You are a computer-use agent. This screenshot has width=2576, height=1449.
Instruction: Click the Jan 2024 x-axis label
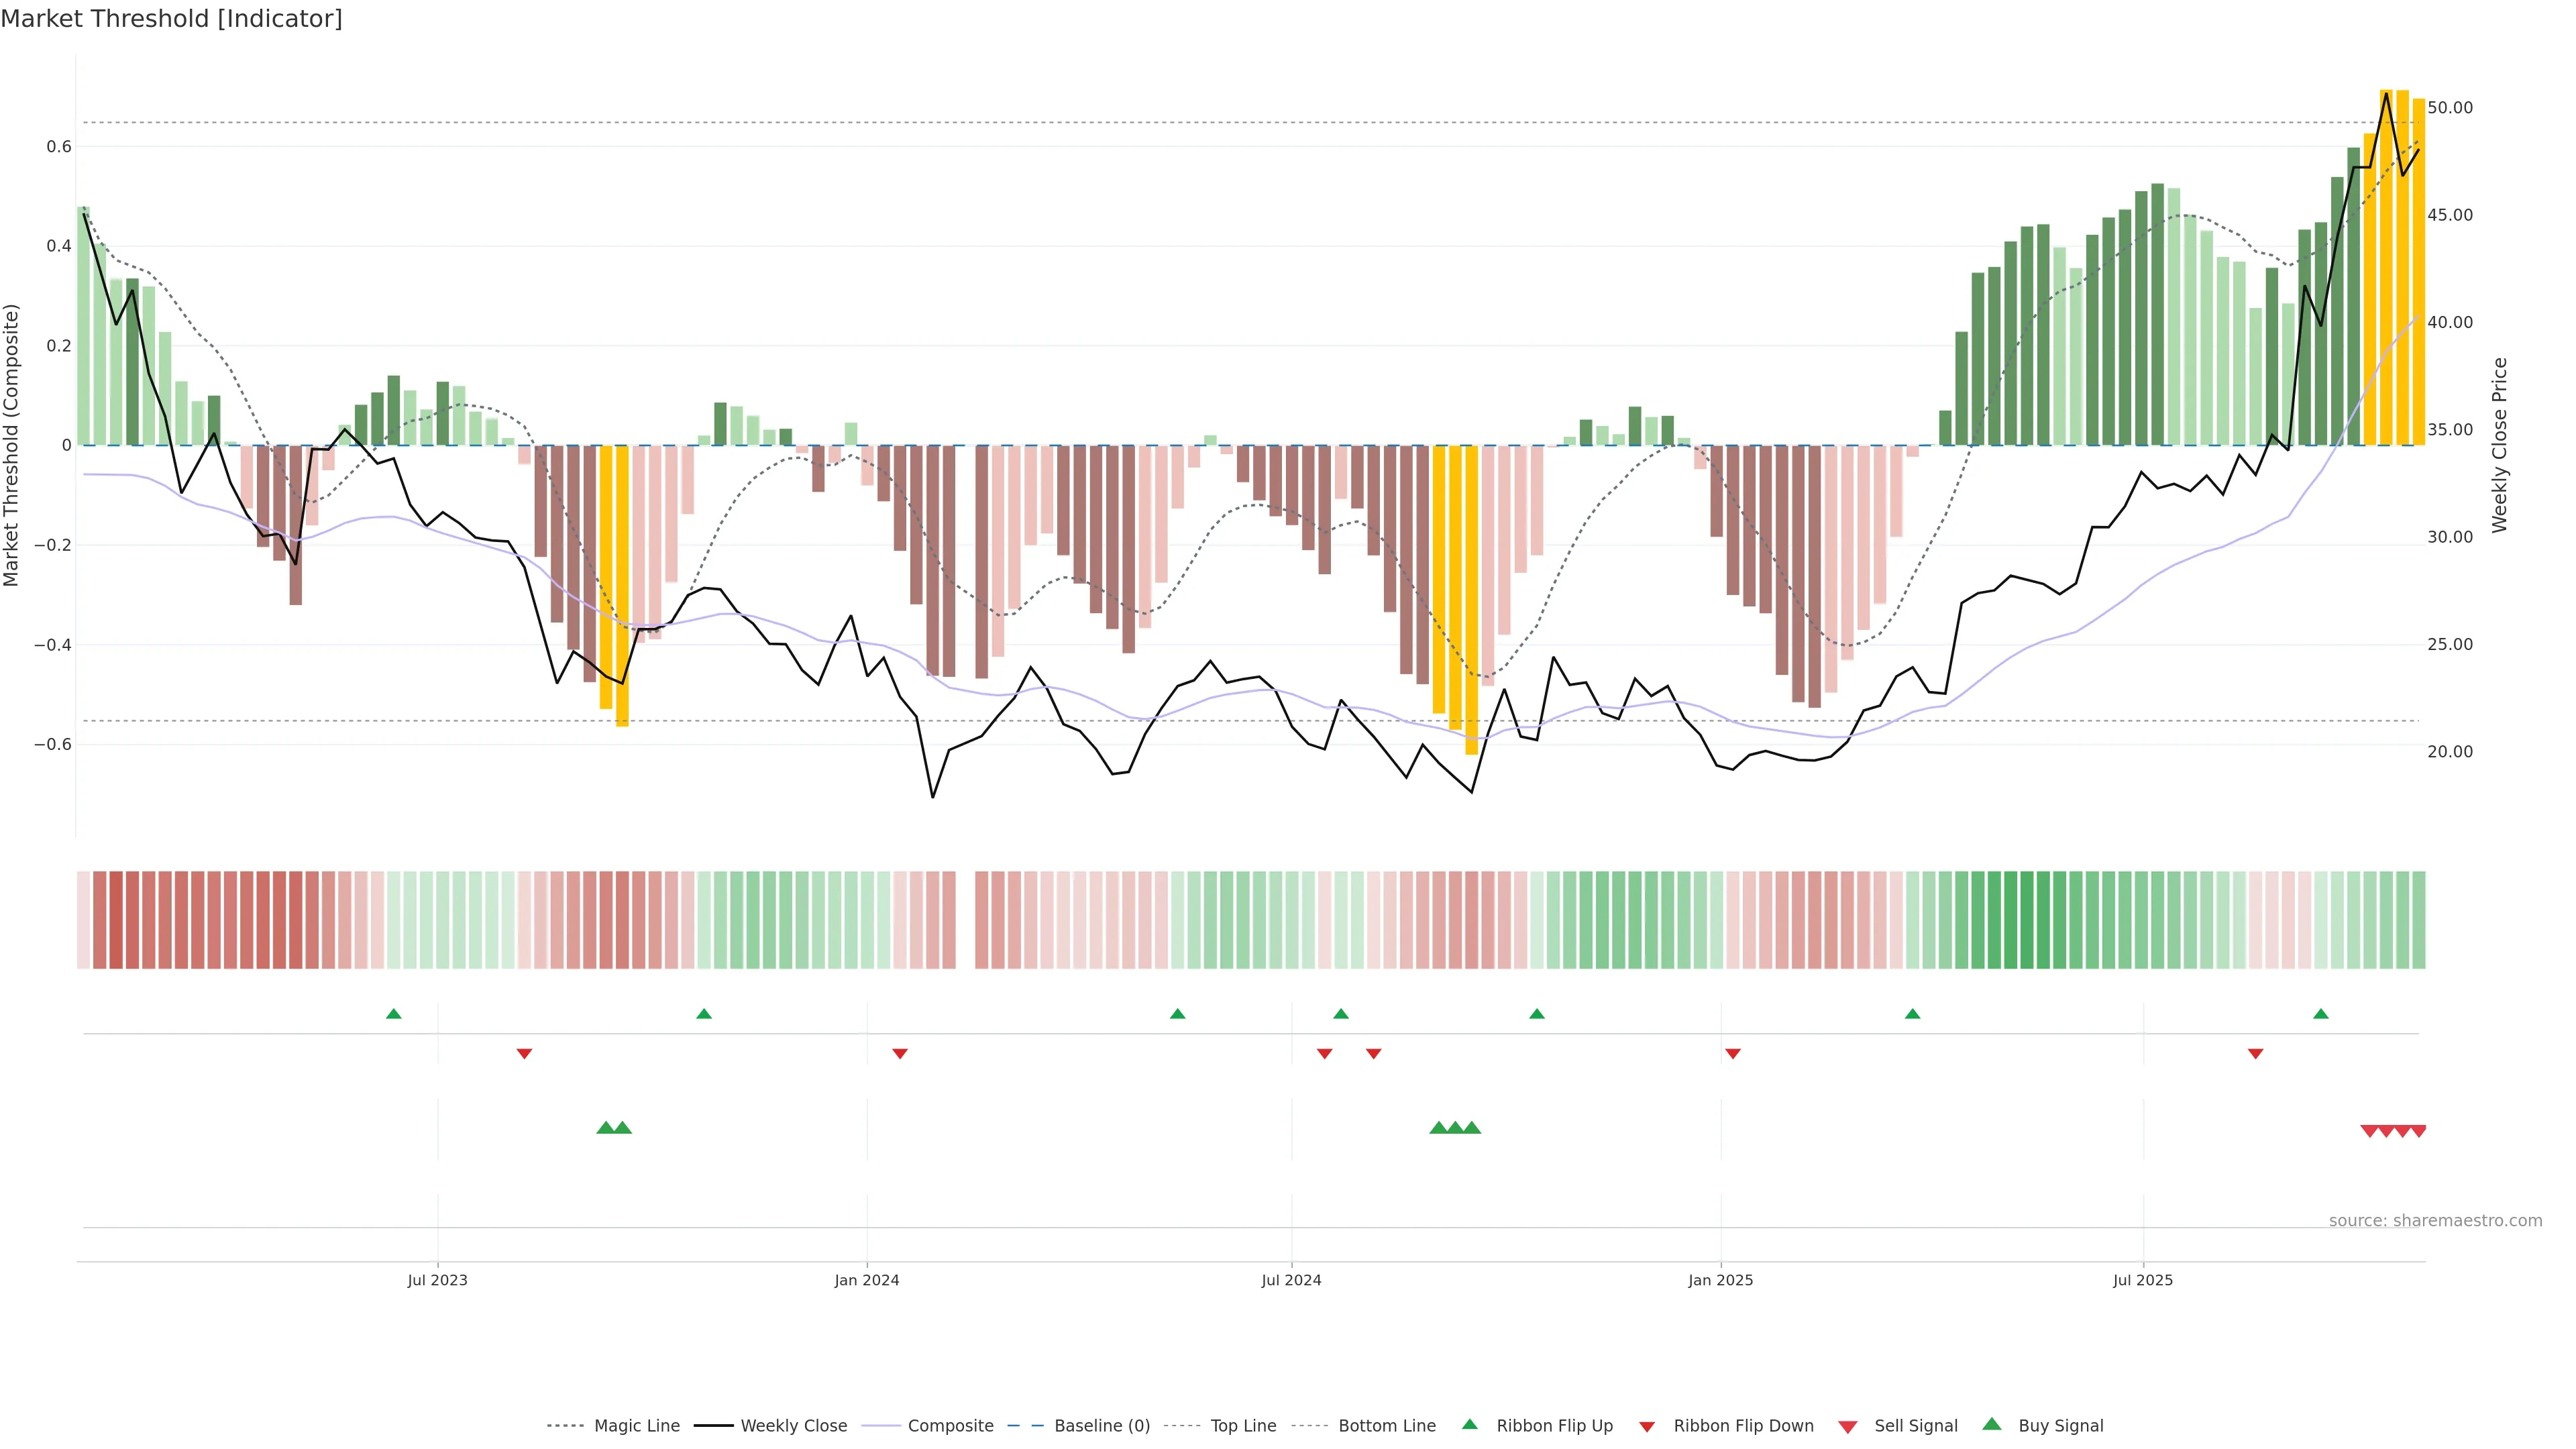(866, 1280)
